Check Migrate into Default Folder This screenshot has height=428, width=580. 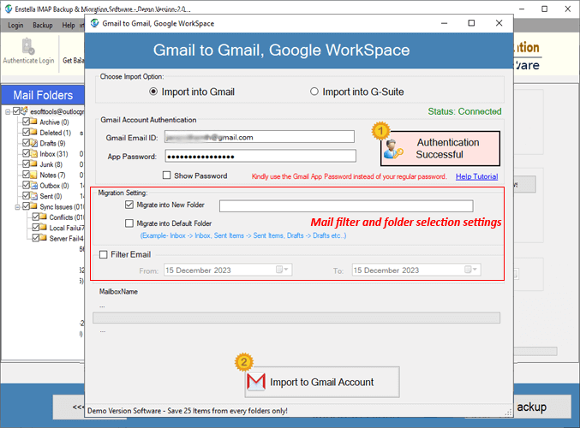coord(129,223)
